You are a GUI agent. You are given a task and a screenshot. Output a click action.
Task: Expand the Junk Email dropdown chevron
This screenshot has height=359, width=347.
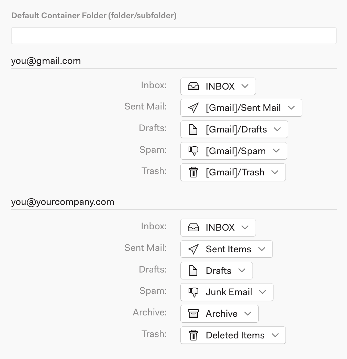pyautogui.click(x=262, y=292)
